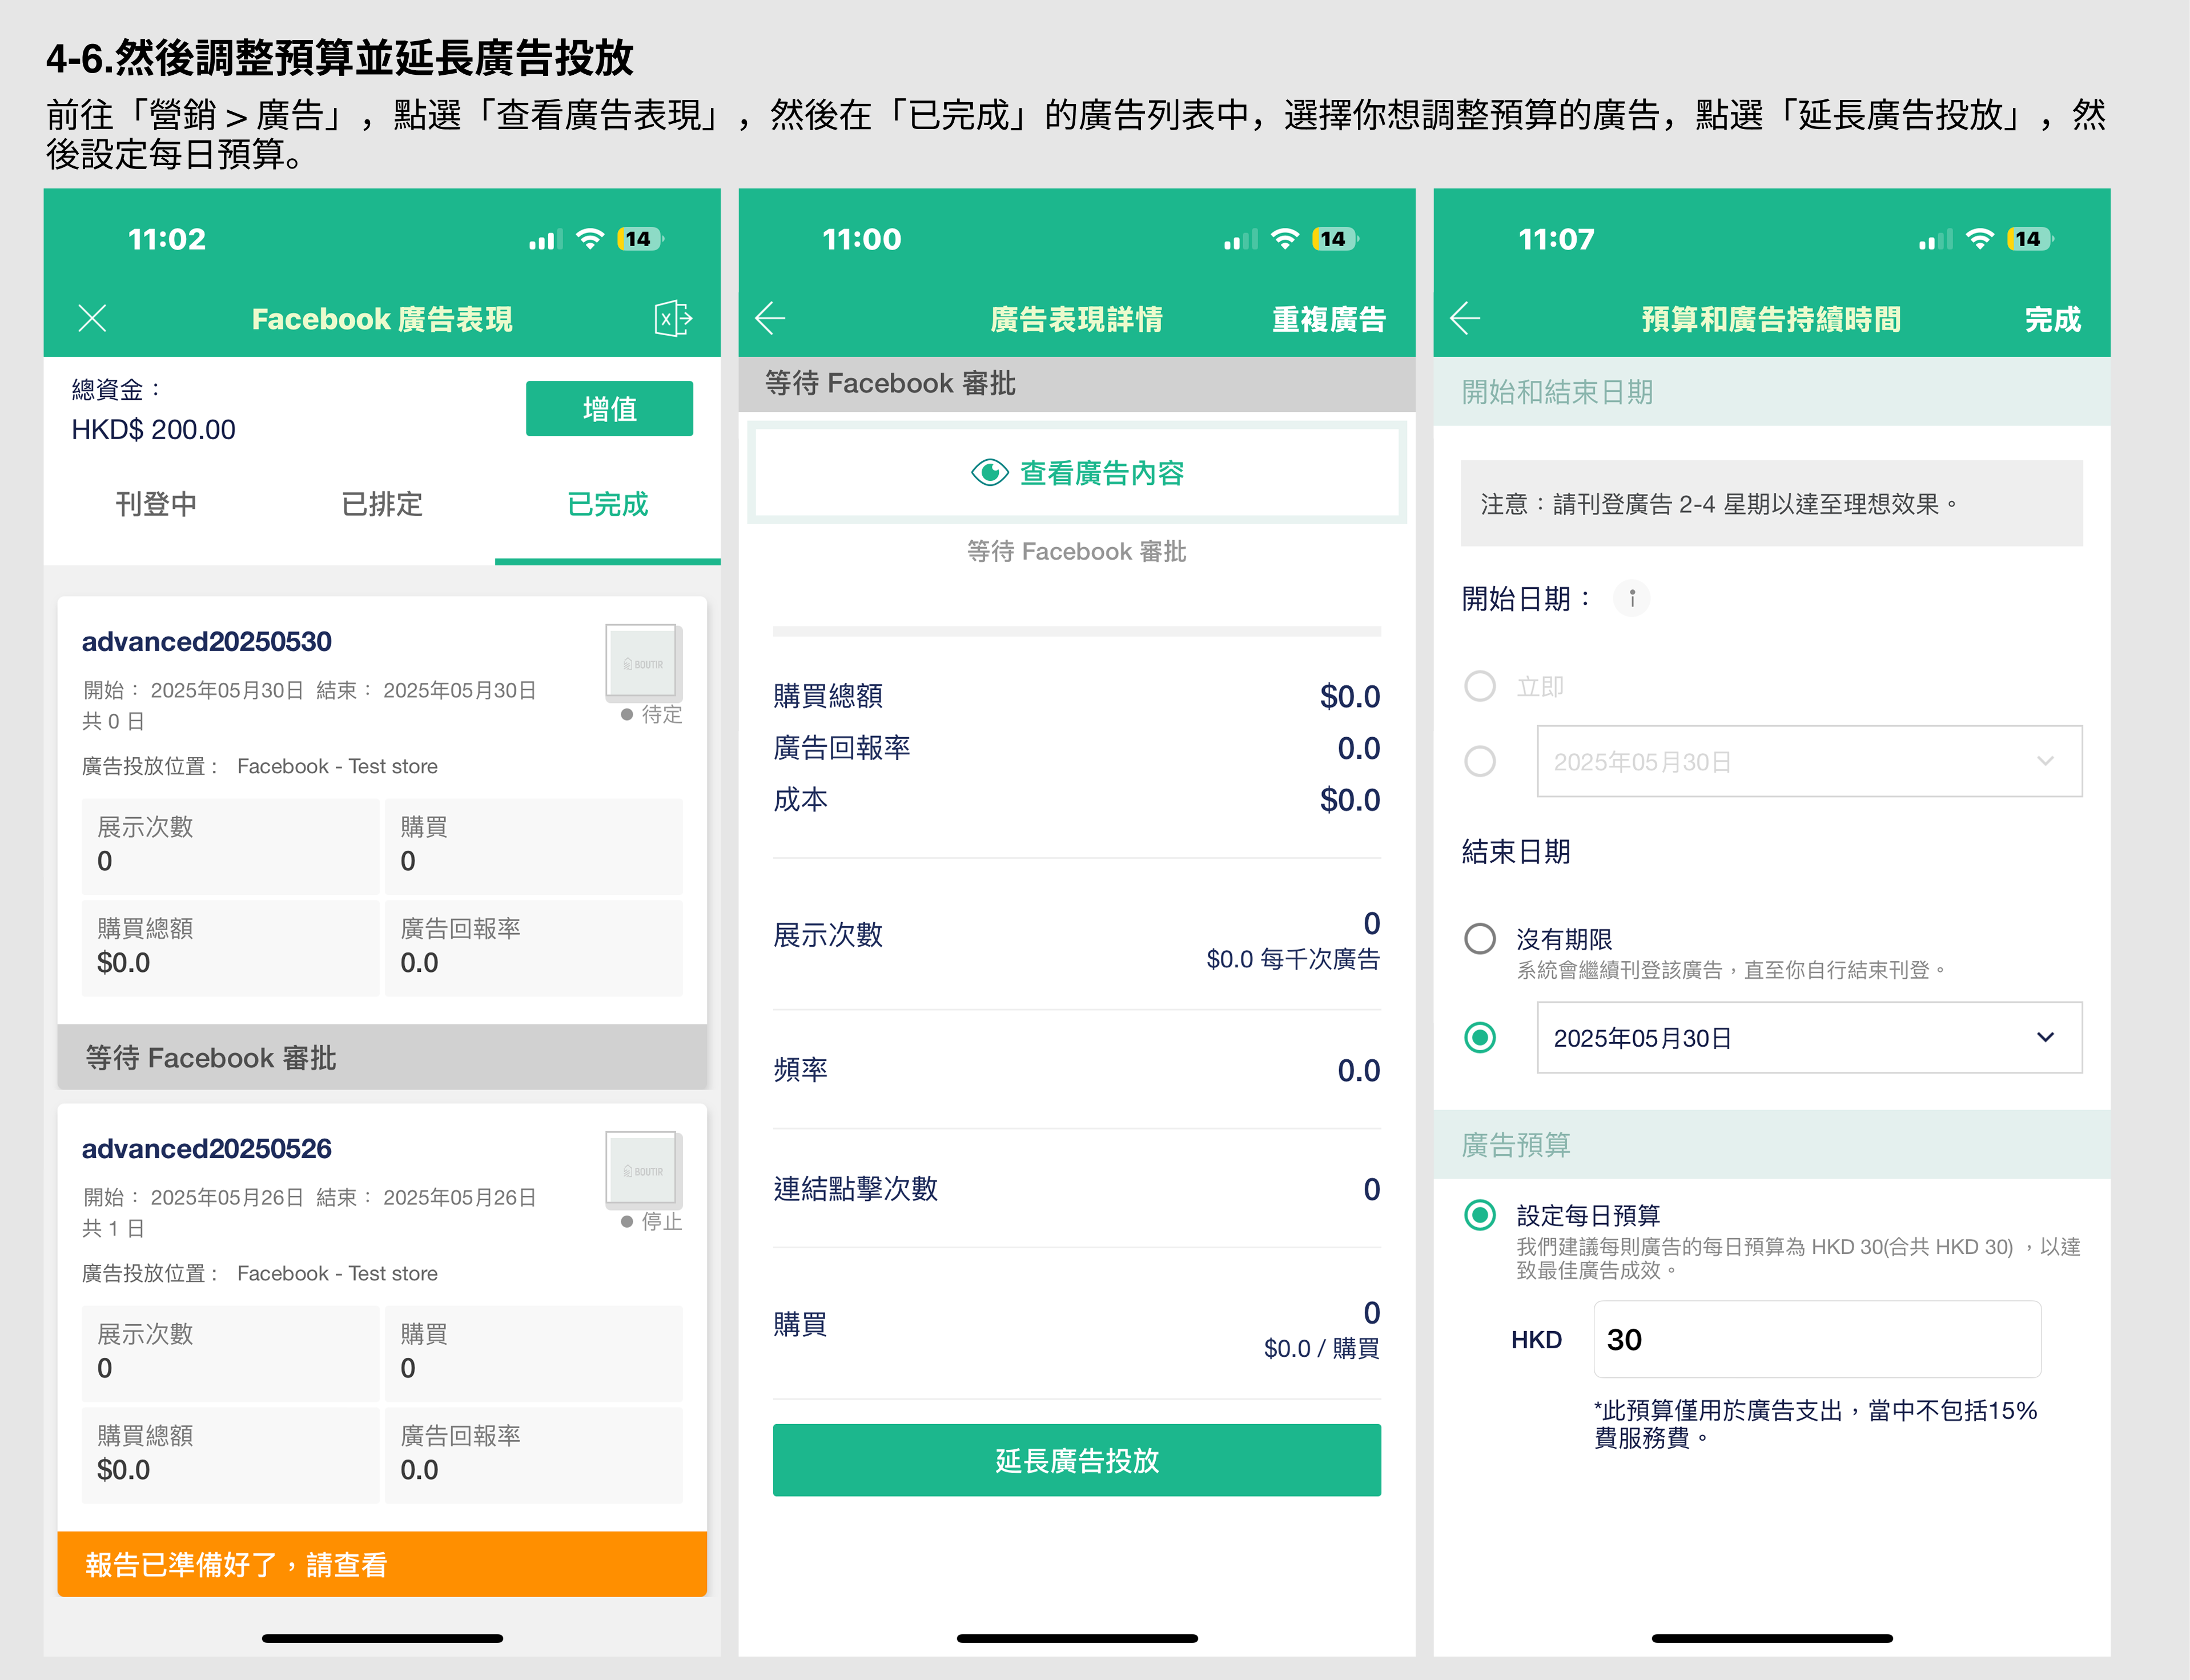Tap the 成本 row in ad details
This screenshot has width=2190, height=1680.
tap(1077, 800)
